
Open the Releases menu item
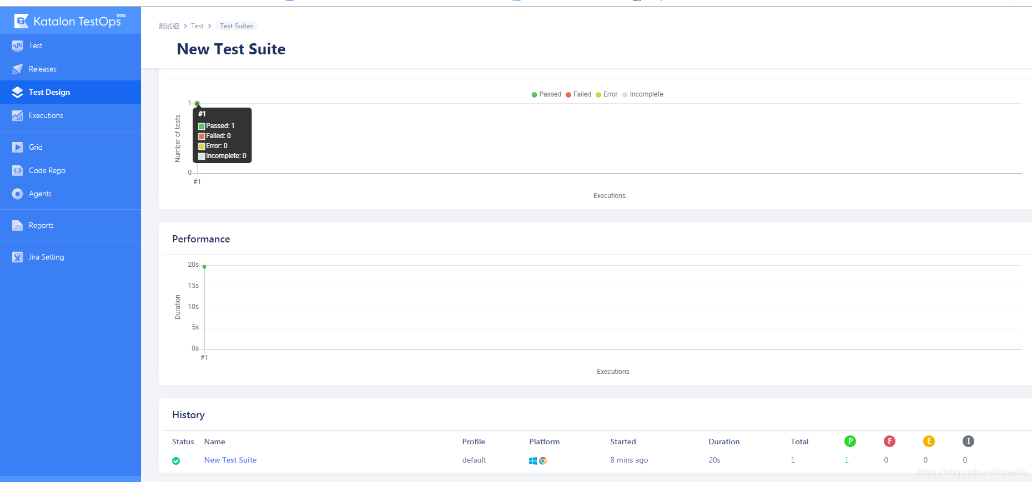click(x=71, y=69)
